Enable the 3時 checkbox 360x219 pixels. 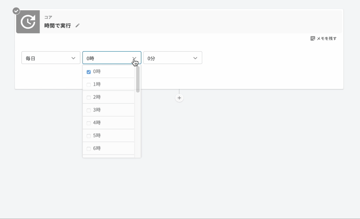click(x=89, y=110)
